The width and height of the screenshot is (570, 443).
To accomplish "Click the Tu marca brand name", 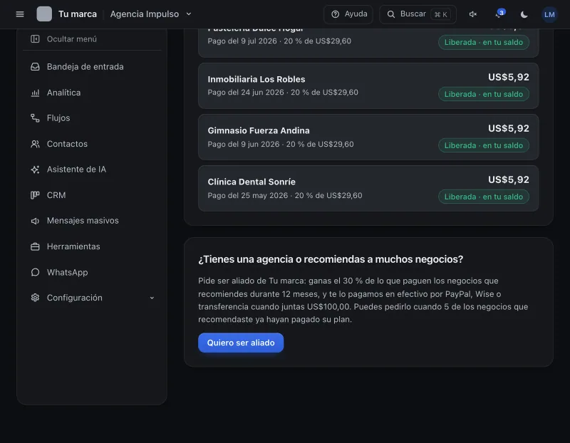I will [78, 14].
